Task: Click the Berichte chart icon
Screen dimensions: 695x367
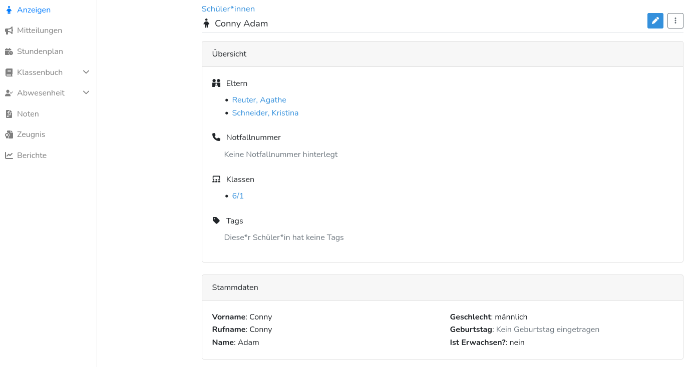Action: (9, 155)
